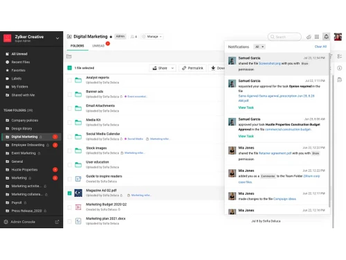346x260 pixels.
Task: Check the Marketing Budget 2020 Q2 checkbox
Action: coord(69,207)
